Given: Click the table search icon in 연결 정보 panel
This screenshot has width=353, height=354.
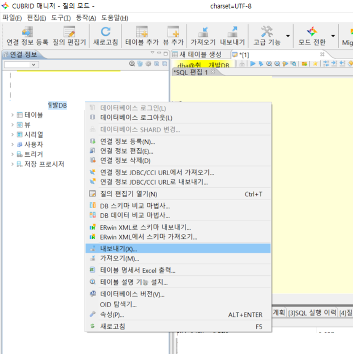Looking at the screenshot, I should [132, 63].
